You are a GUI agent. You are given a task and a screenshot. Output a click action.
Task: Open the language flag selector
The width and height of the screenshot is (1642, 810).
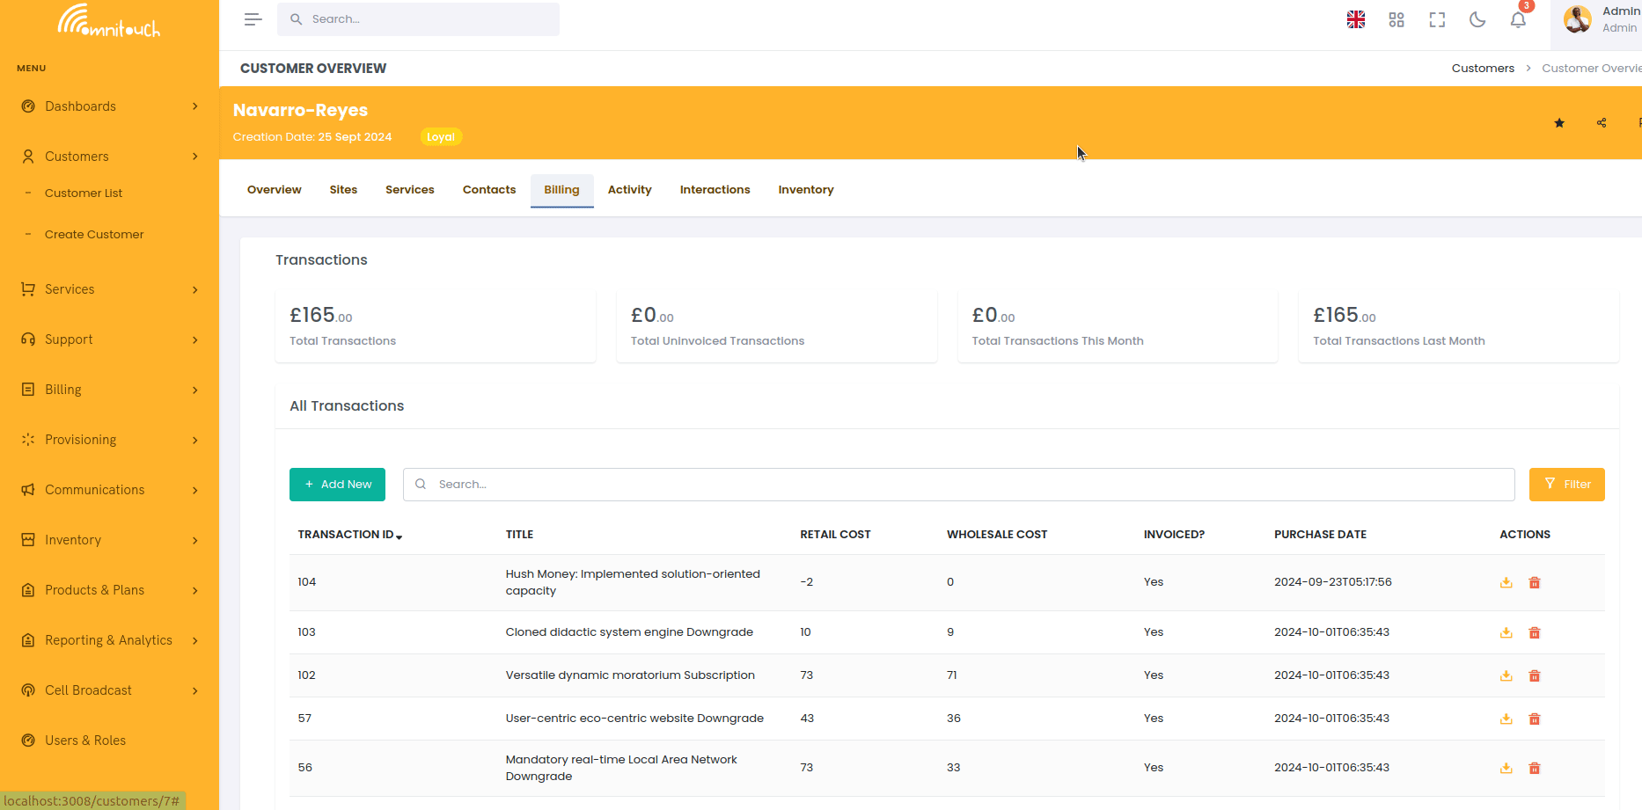click(x=1355, y=19)
